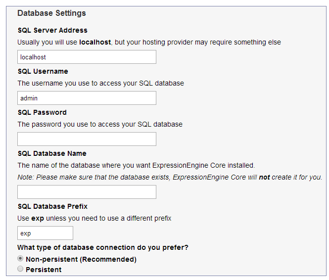Click the SQL Server Address input field
The image size is (329, 280).
coord(87,57)
